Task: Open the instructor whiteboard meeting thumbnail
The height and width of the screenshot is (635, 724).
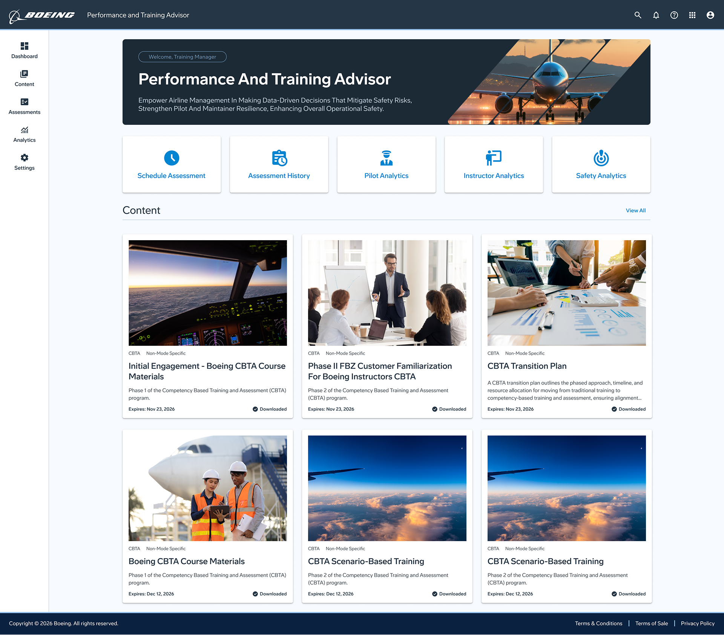Action: pyautogui.click(x=387, y=293)
